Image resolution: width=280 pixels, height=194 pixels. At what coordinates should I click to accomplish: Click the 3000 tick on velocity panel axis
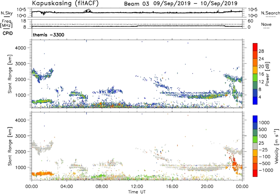[21, 136]
